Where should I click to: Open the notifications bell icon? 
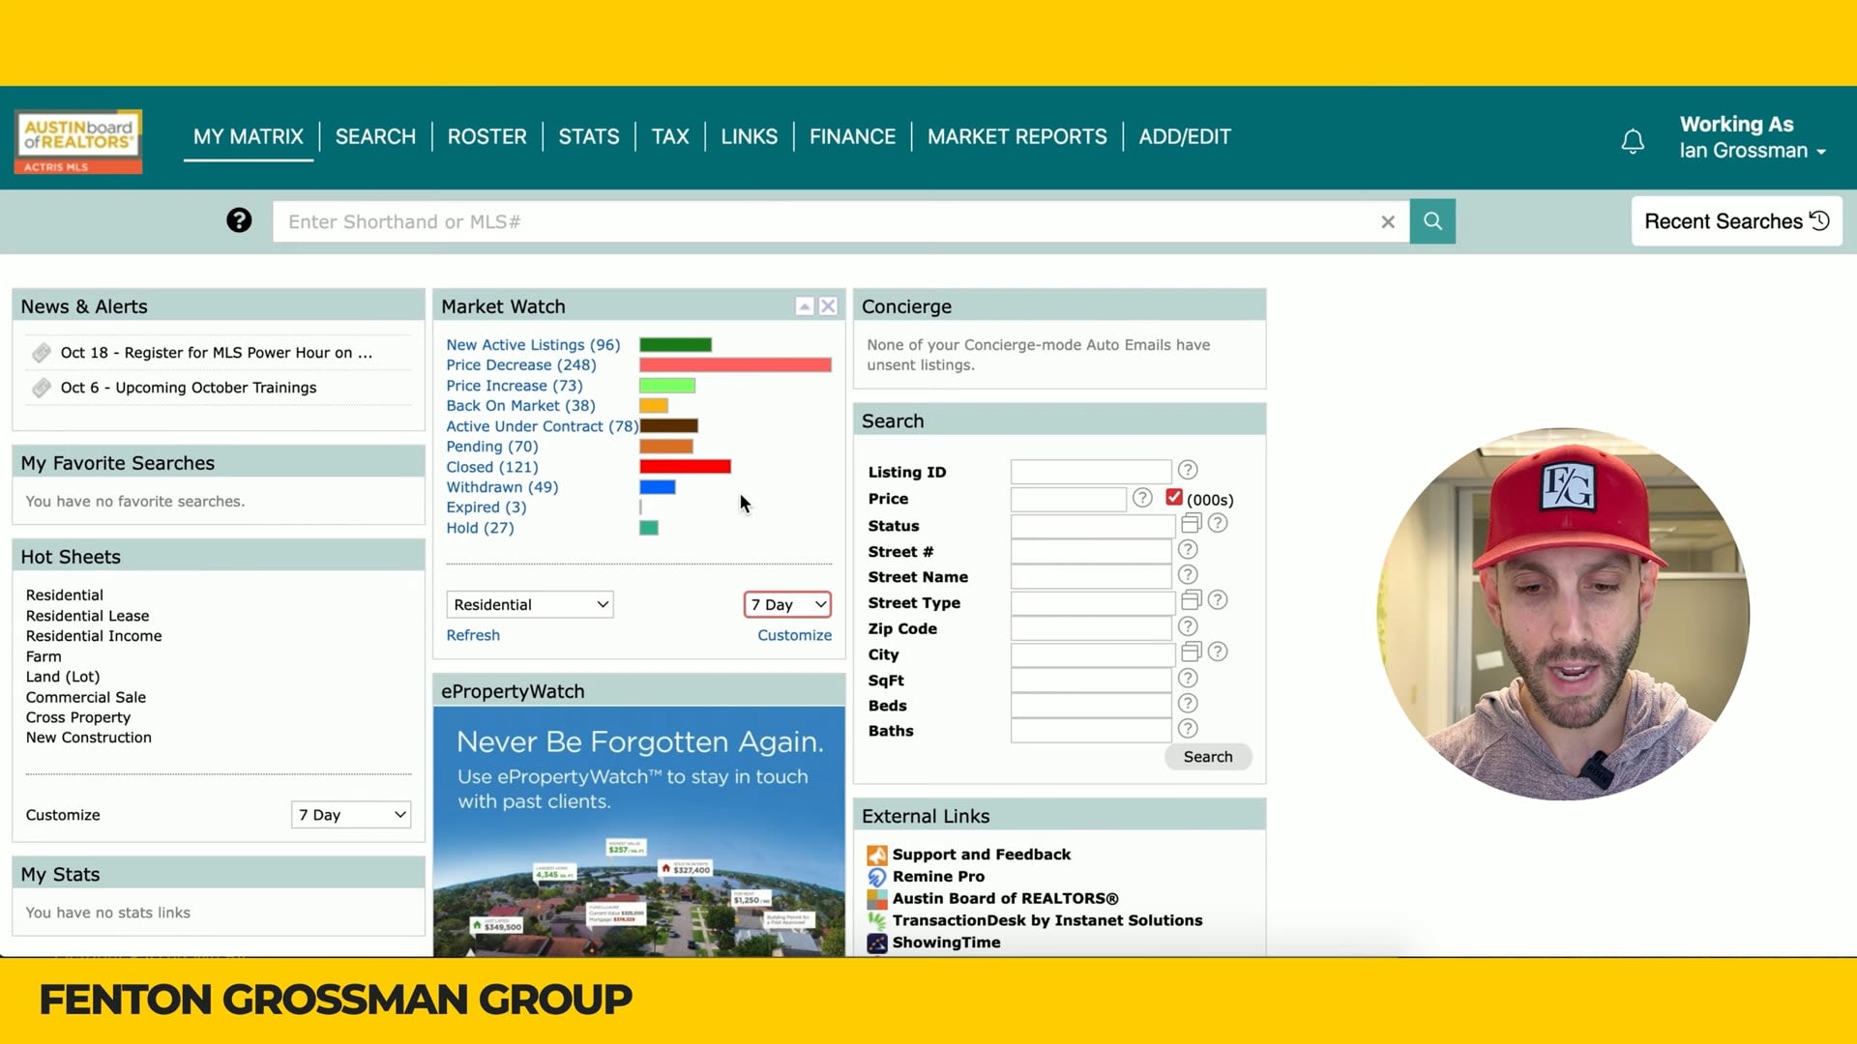(1633, 141)
